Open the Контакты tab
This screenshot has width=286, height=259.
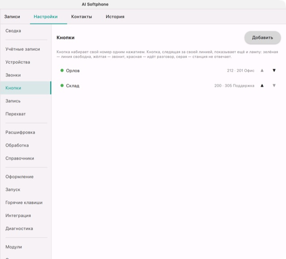click(x=81, y=17)
